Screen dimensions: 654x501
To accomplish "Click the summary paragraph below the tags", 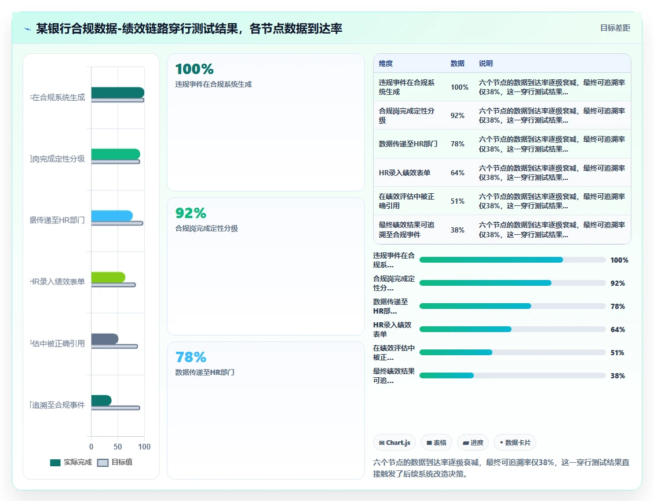I will tap(501, 468).
